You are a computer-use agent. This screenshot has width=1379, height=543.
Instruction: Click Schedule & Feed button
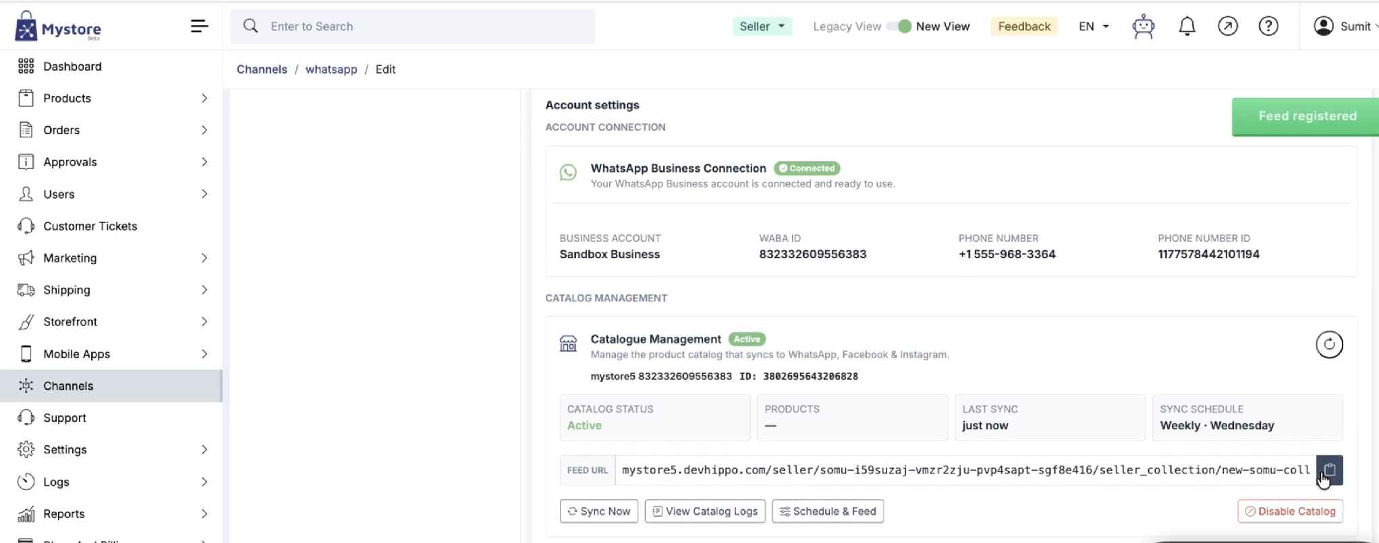(x=828, y=511)
